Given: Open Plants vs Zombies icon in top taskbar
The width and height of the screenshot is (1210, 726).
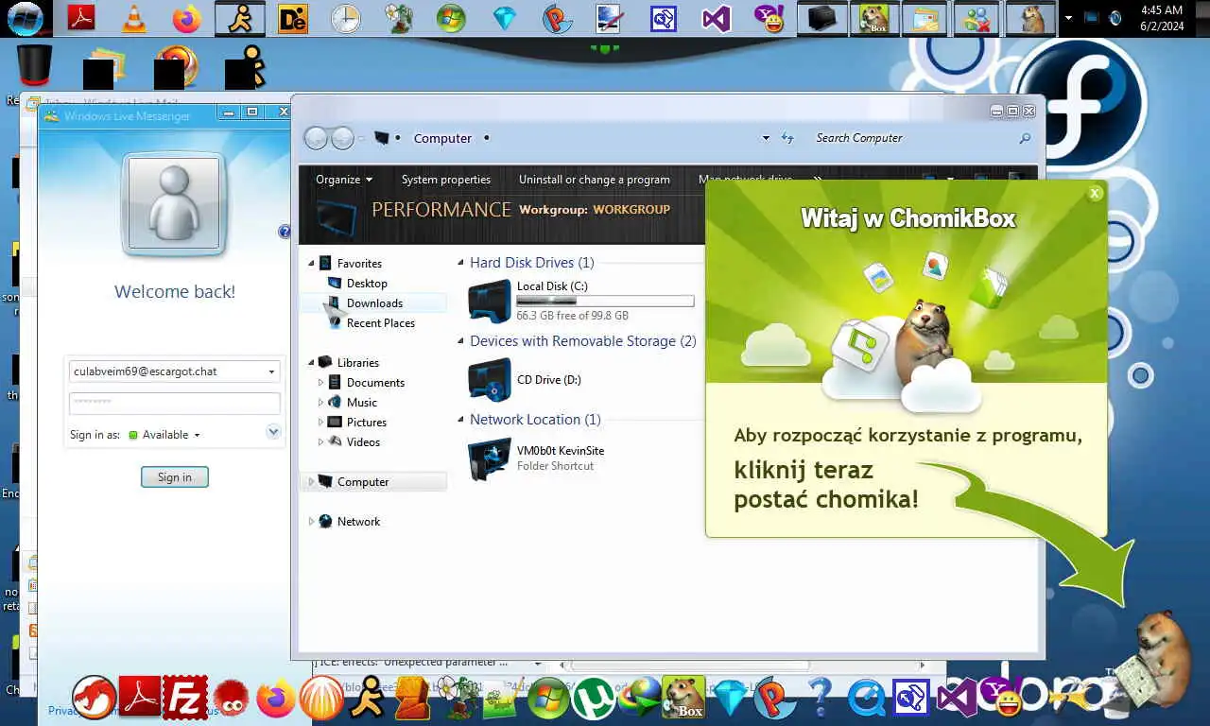Looking at the screenshot, I should 398,18.
